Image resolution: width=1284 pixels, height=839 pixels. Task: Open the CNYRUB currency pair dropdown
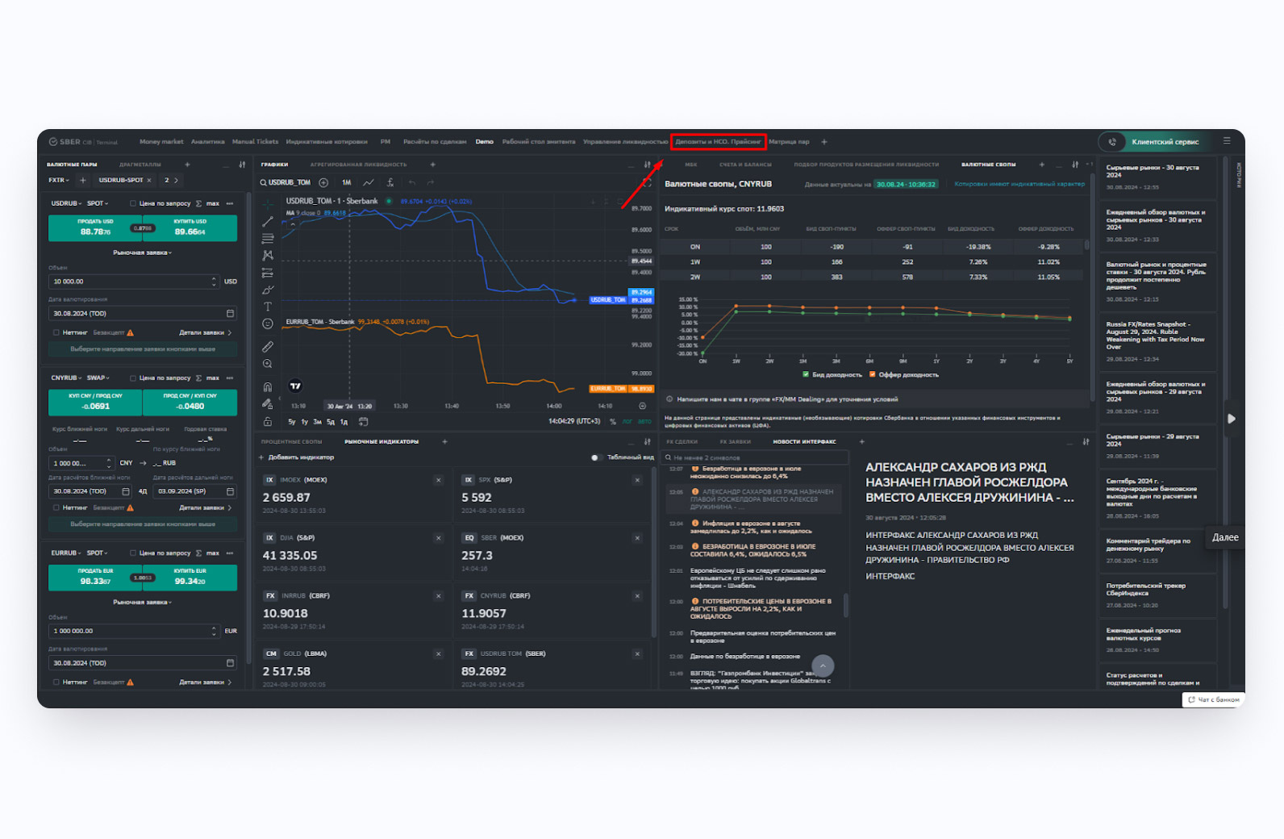point(67,378)
